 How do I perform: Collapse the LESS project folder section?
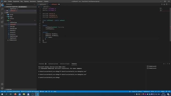[21, 13]
